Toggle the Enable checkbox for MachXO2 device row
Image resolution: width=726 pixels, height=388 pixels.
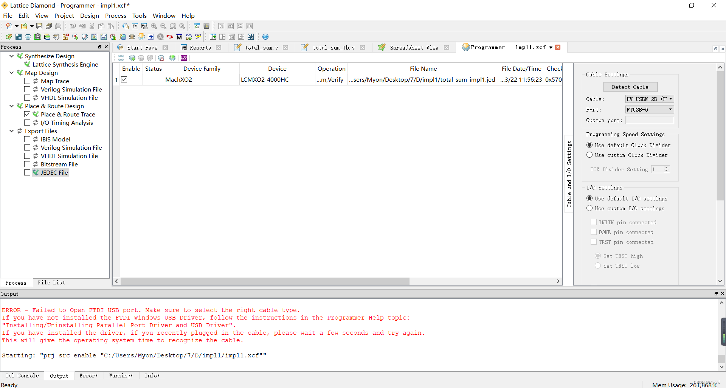pyautogui.click(x=124, y=79)
